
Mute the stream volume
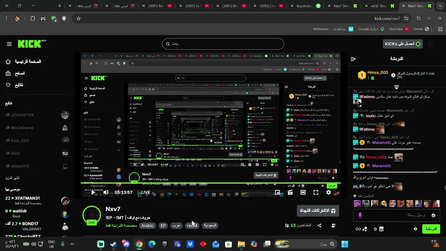[106, 192]
